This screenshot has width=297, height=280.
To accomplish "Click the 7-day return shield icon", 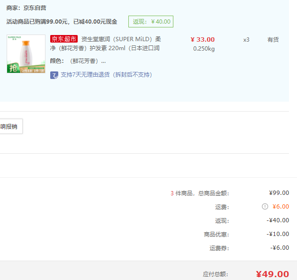I will click(x=54, y=75).
